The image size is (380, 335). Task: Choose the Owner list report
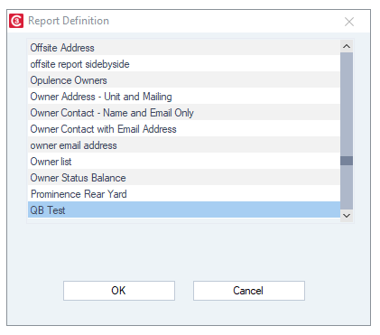(184, 162)
